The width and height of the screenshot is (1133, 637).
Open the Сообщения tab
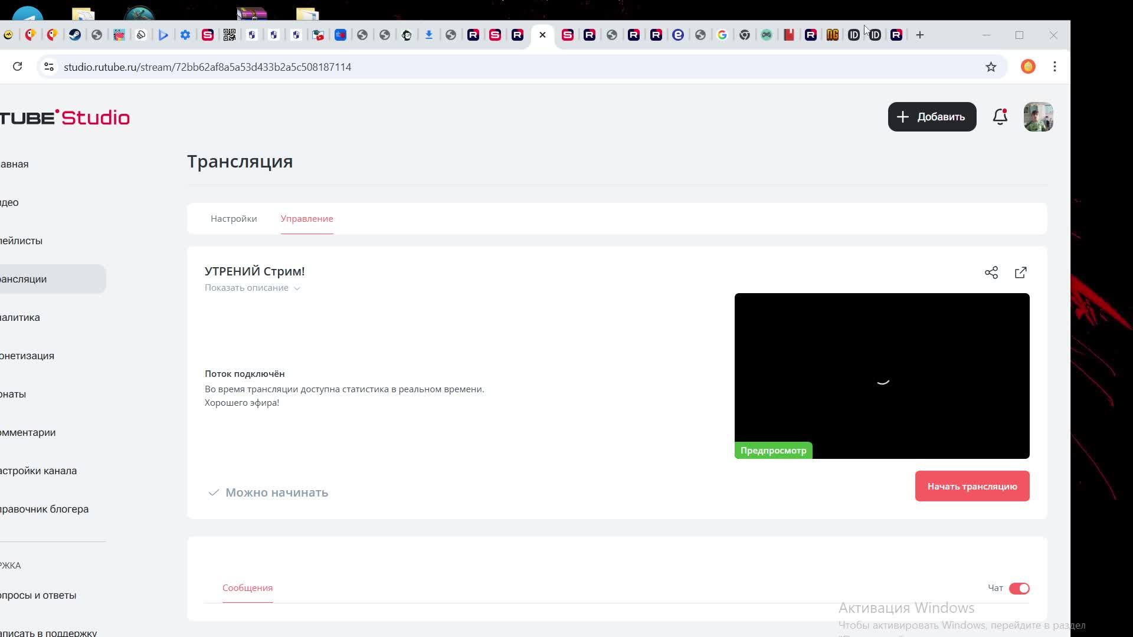pos(247,588)
